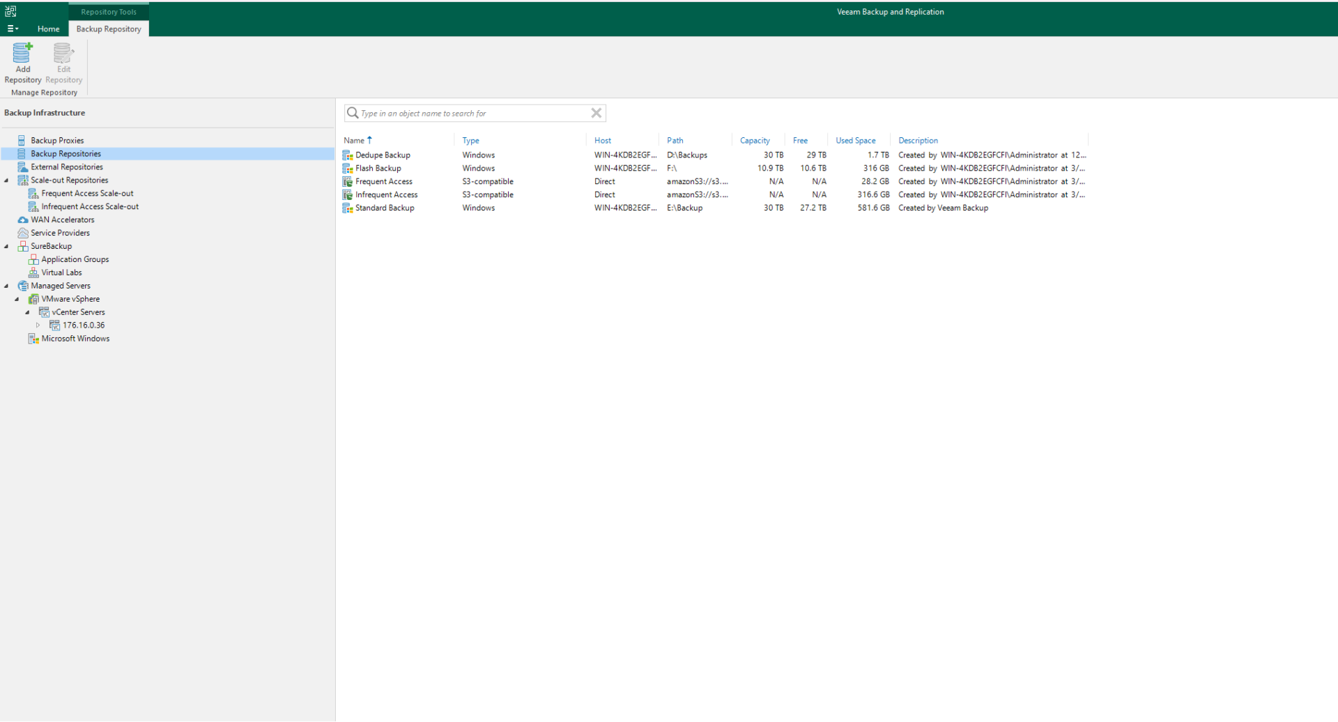1338x722 pixels.
Task: Click the Backup Infrastructure pane heading
Action: [45, 112]
